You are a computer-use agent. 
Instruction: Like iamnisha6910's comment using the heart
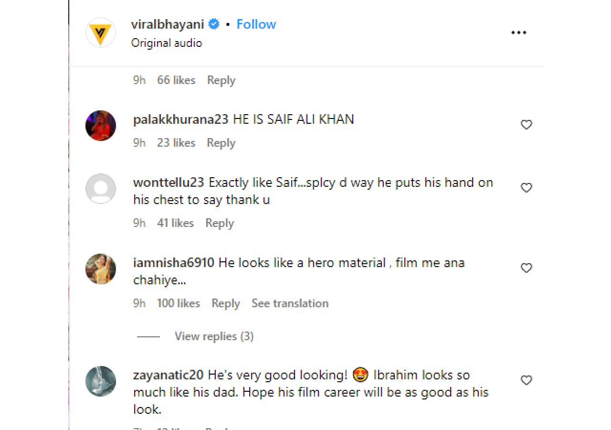pyautogui.click(x=527, y=268)
